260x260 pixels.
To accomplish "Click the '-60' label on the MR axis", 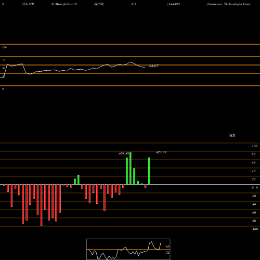I will (254, 213).
